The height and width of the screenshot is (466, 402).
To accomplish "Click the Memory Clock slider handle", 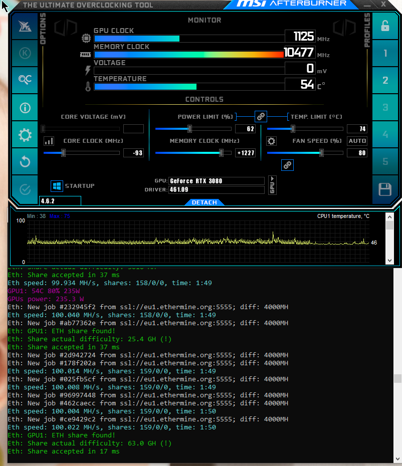I will (x=221, y=153).
